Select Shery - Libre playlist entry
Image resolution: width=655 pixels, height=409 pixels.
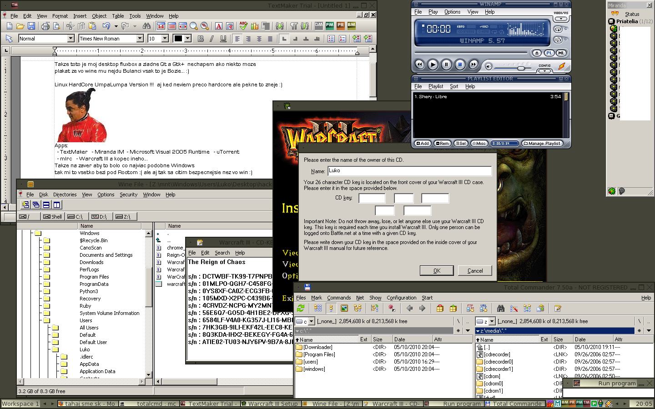click(x=487, y=97)
